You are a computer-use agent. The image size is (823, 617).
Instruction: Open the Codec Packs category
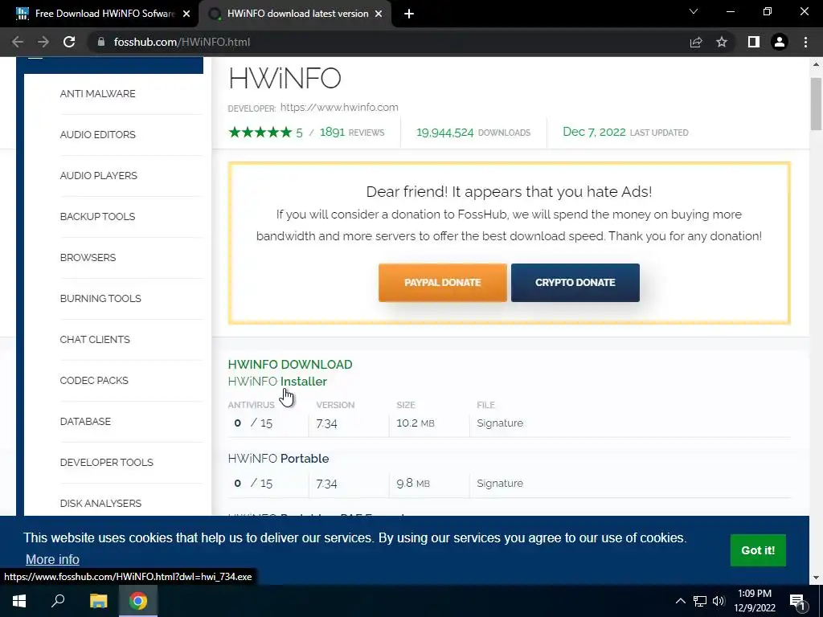tap(94, 380)
